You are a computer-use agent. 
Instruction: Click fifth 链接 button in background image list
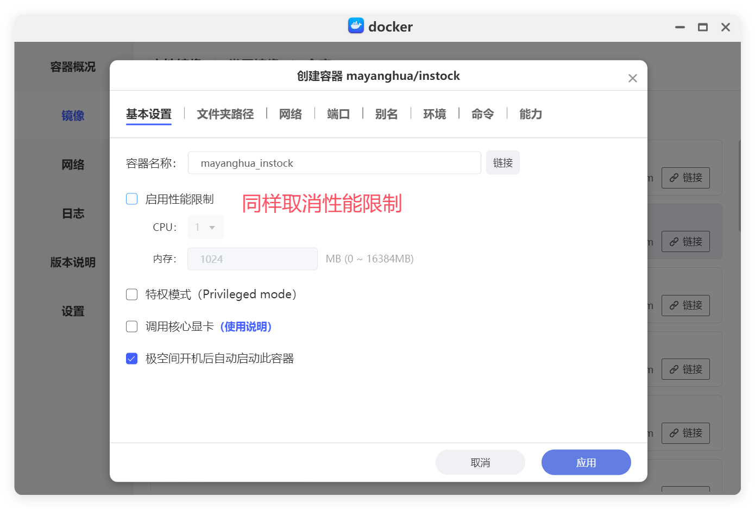click(x=685, y=433)
